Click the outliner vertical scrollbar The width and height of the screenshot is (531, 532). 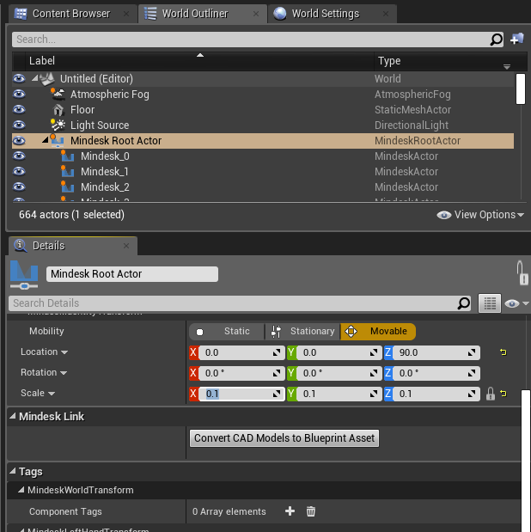click(x=520, y=89)
